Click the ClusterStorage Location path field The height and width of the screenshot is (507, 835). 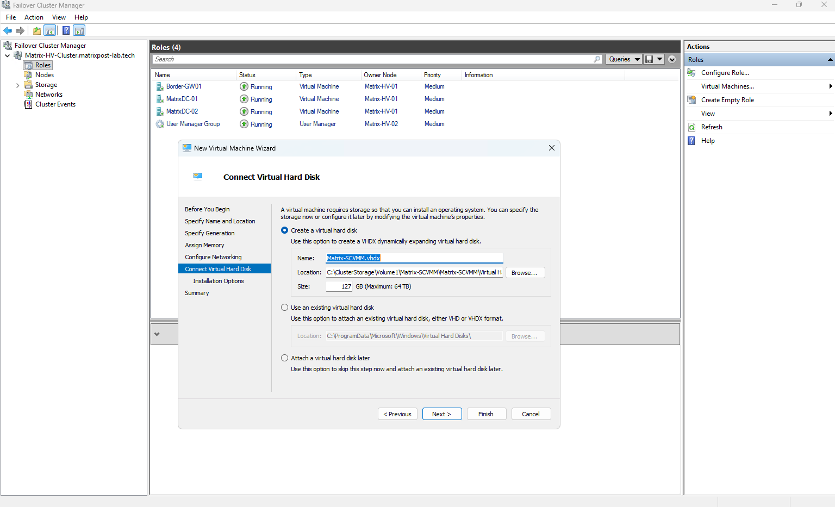[x=414, y=272]
